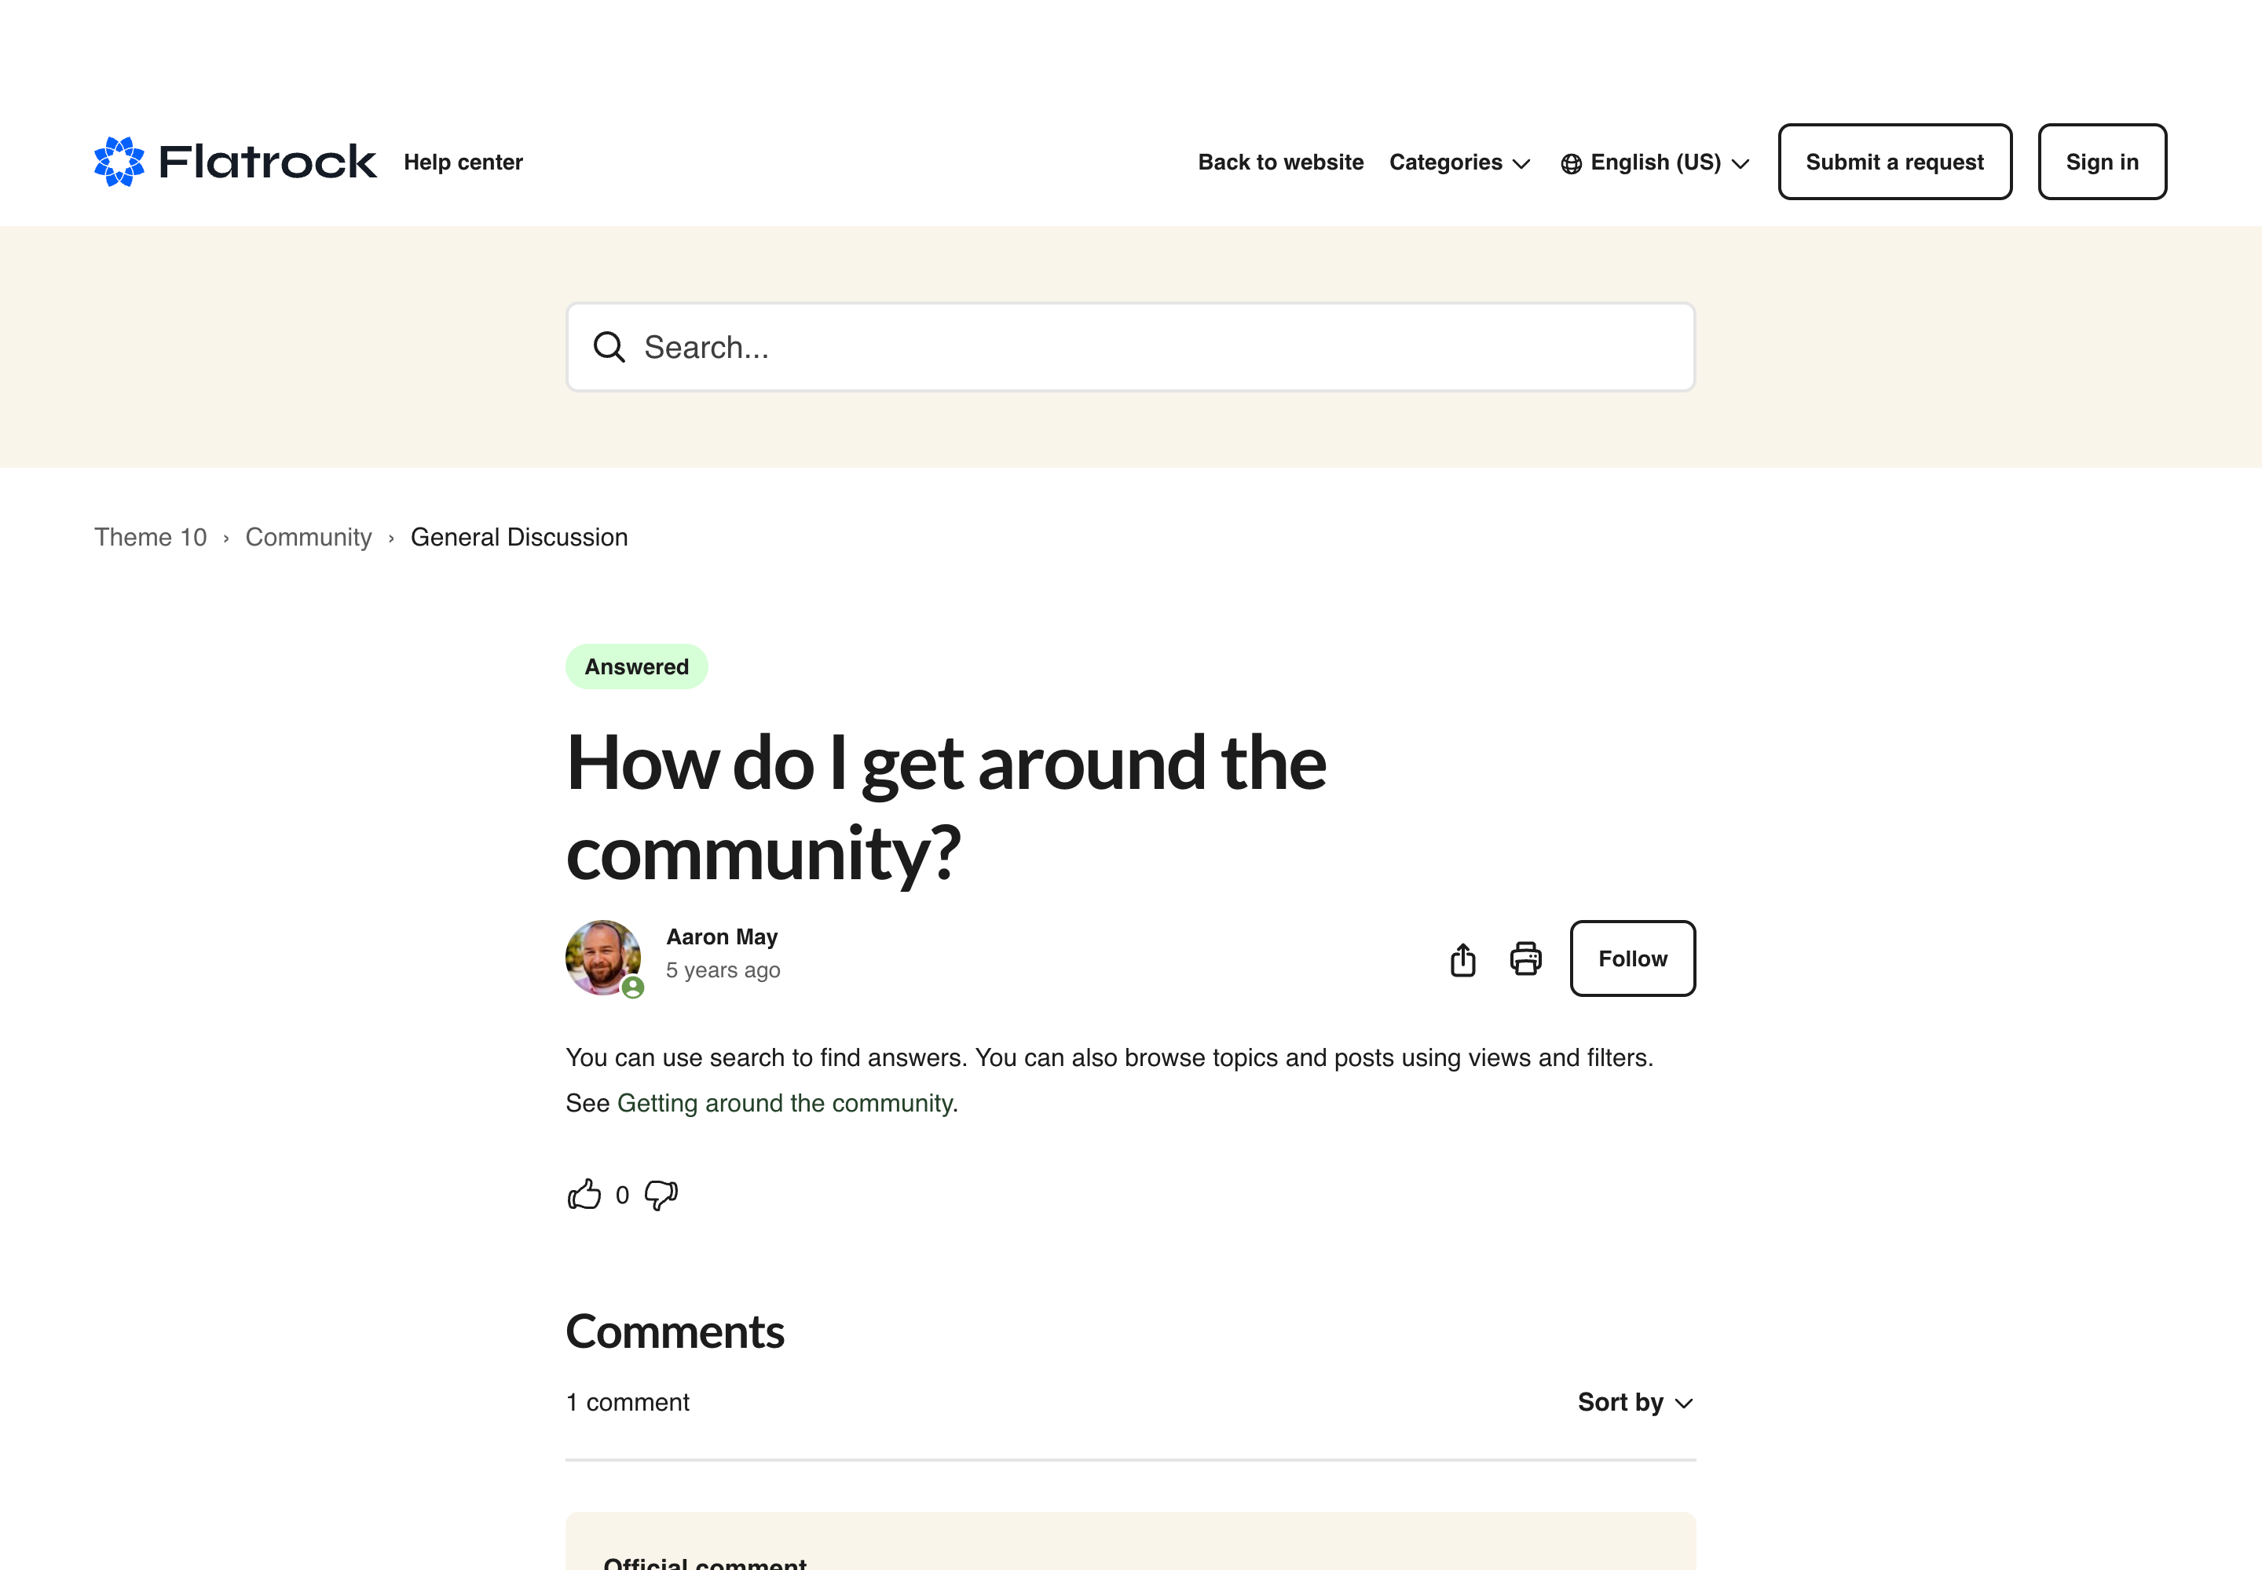Image resolution: width=2262 pixels, height=1570 pixels.
Task: Click the search magnifier icon
Action: pyautogui.click(x=609, y=347)
